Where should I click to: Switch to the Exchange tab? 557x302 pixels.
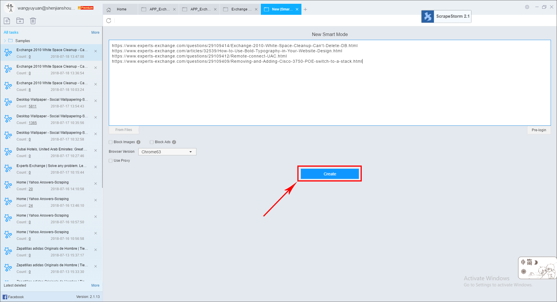click(x=240, y=9)
